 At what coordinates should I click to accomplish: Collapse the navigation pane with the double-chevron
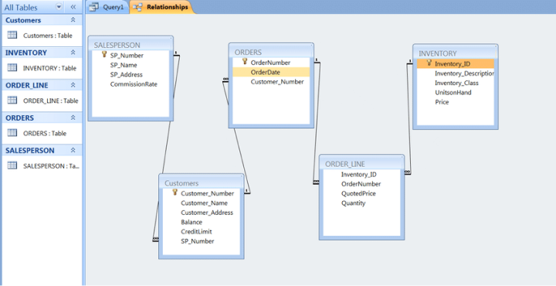click(73, 7)
